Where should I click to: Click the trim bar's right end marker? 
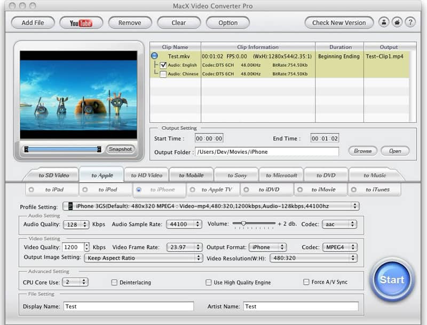tap(99, 150)
